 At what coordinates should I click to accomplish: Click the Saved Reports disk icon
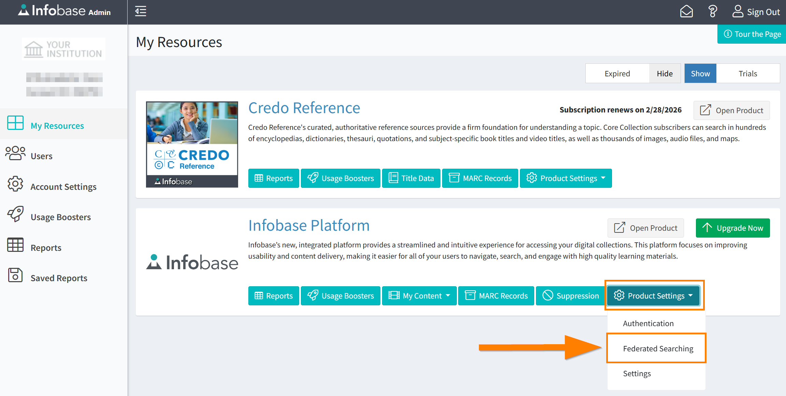tap(15, 275)
